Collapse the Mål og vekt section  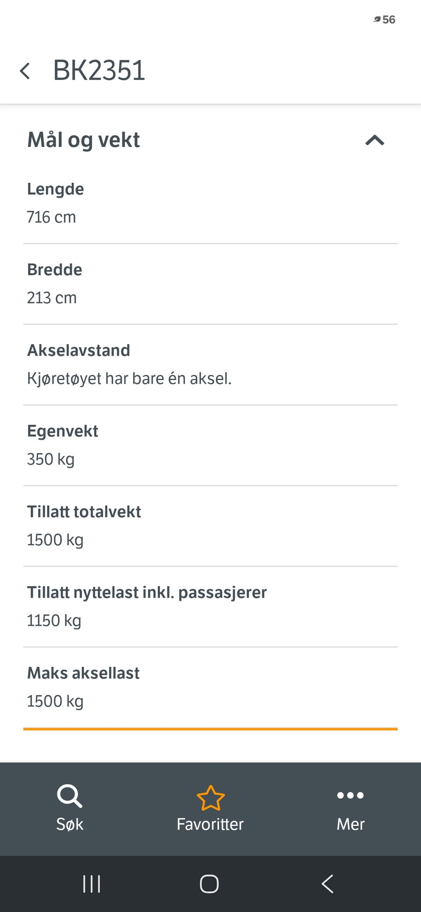(375, 140)
